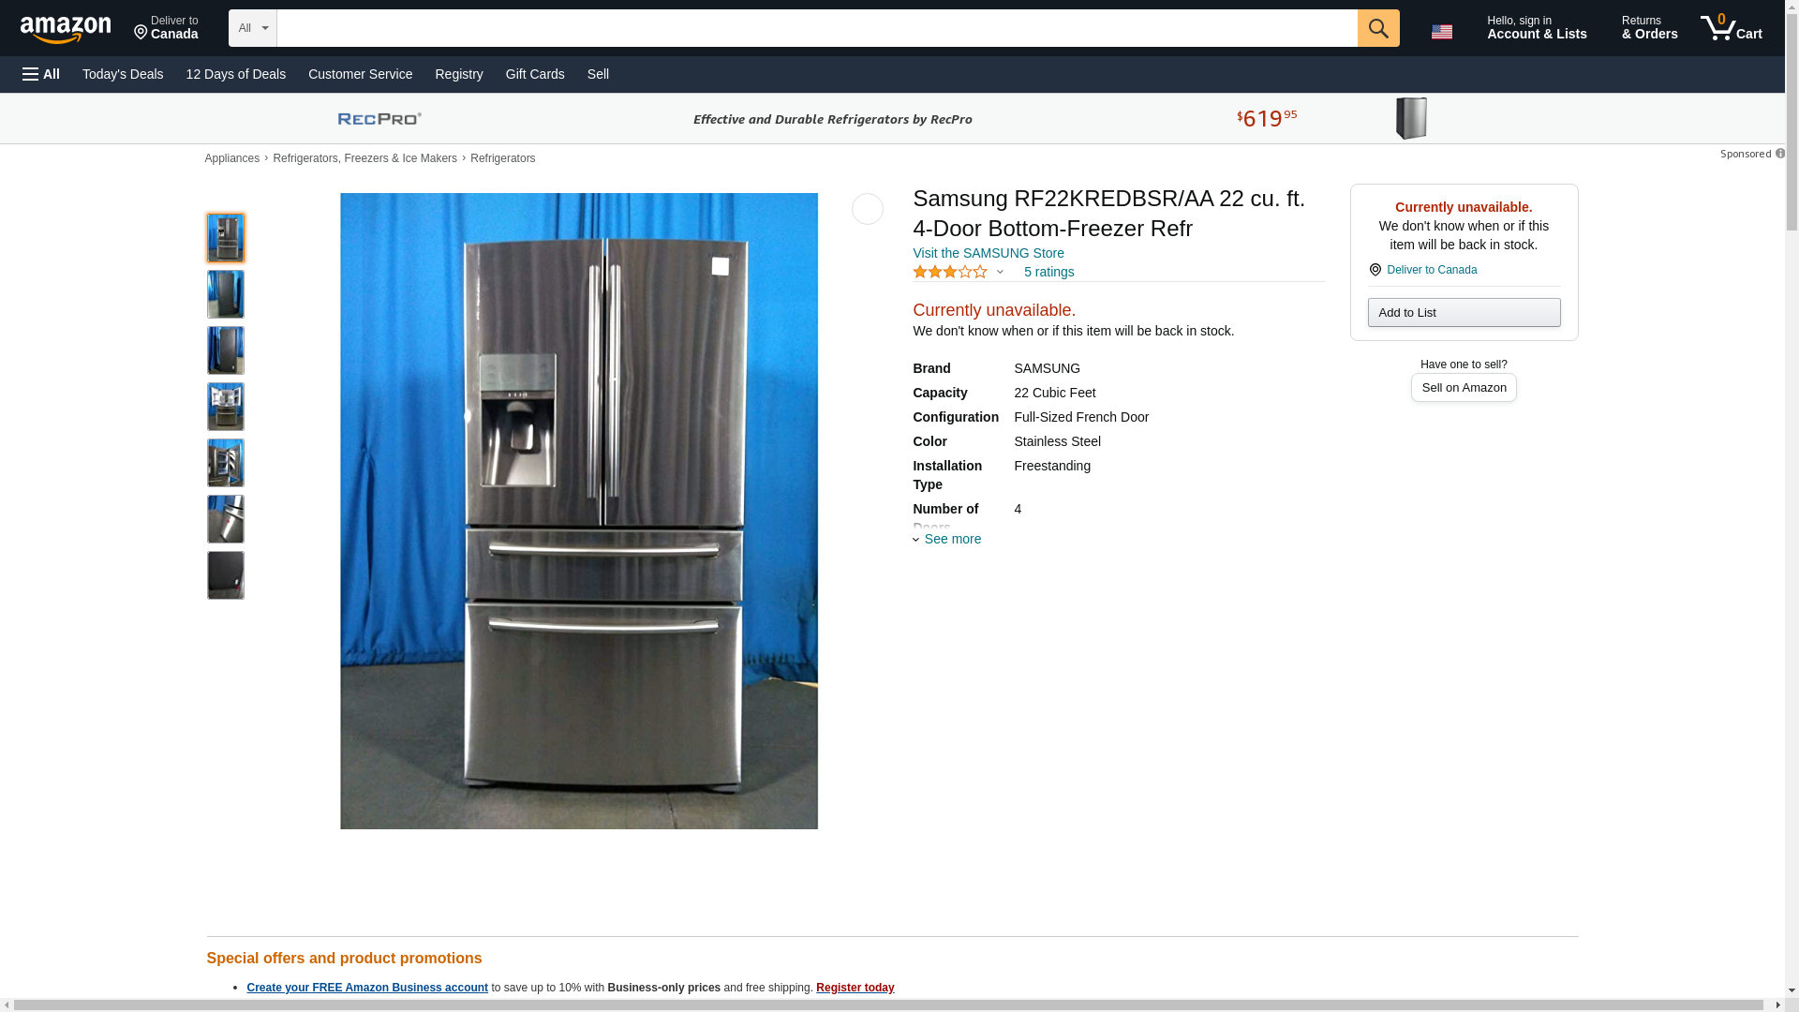
Task: Click the US flag language icon
Action: coord(1441,31)
